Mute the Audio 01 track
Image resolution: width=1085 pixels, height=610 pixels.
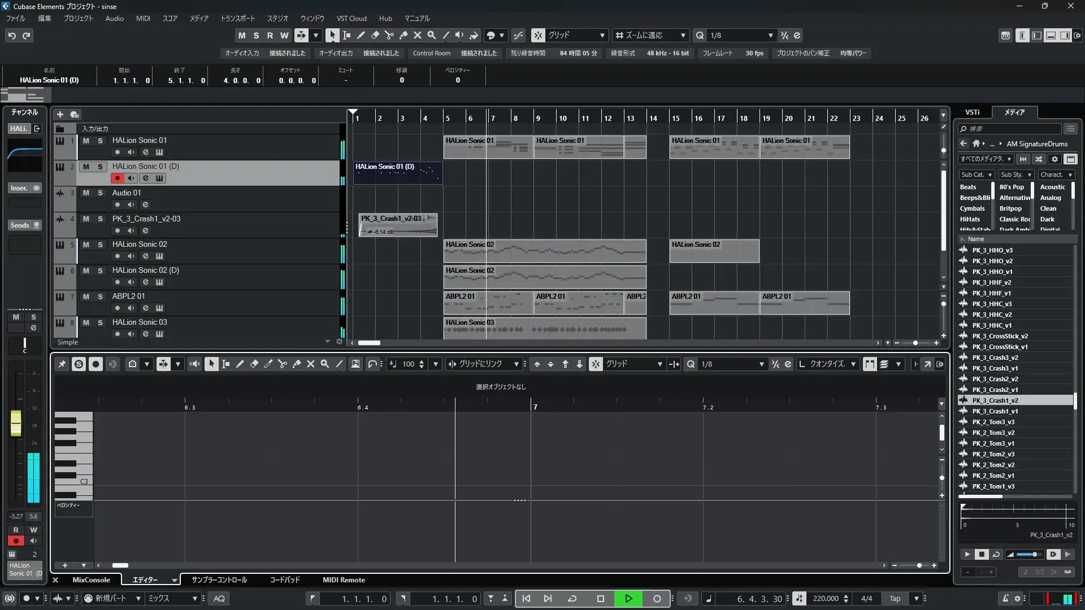point(86,193)
